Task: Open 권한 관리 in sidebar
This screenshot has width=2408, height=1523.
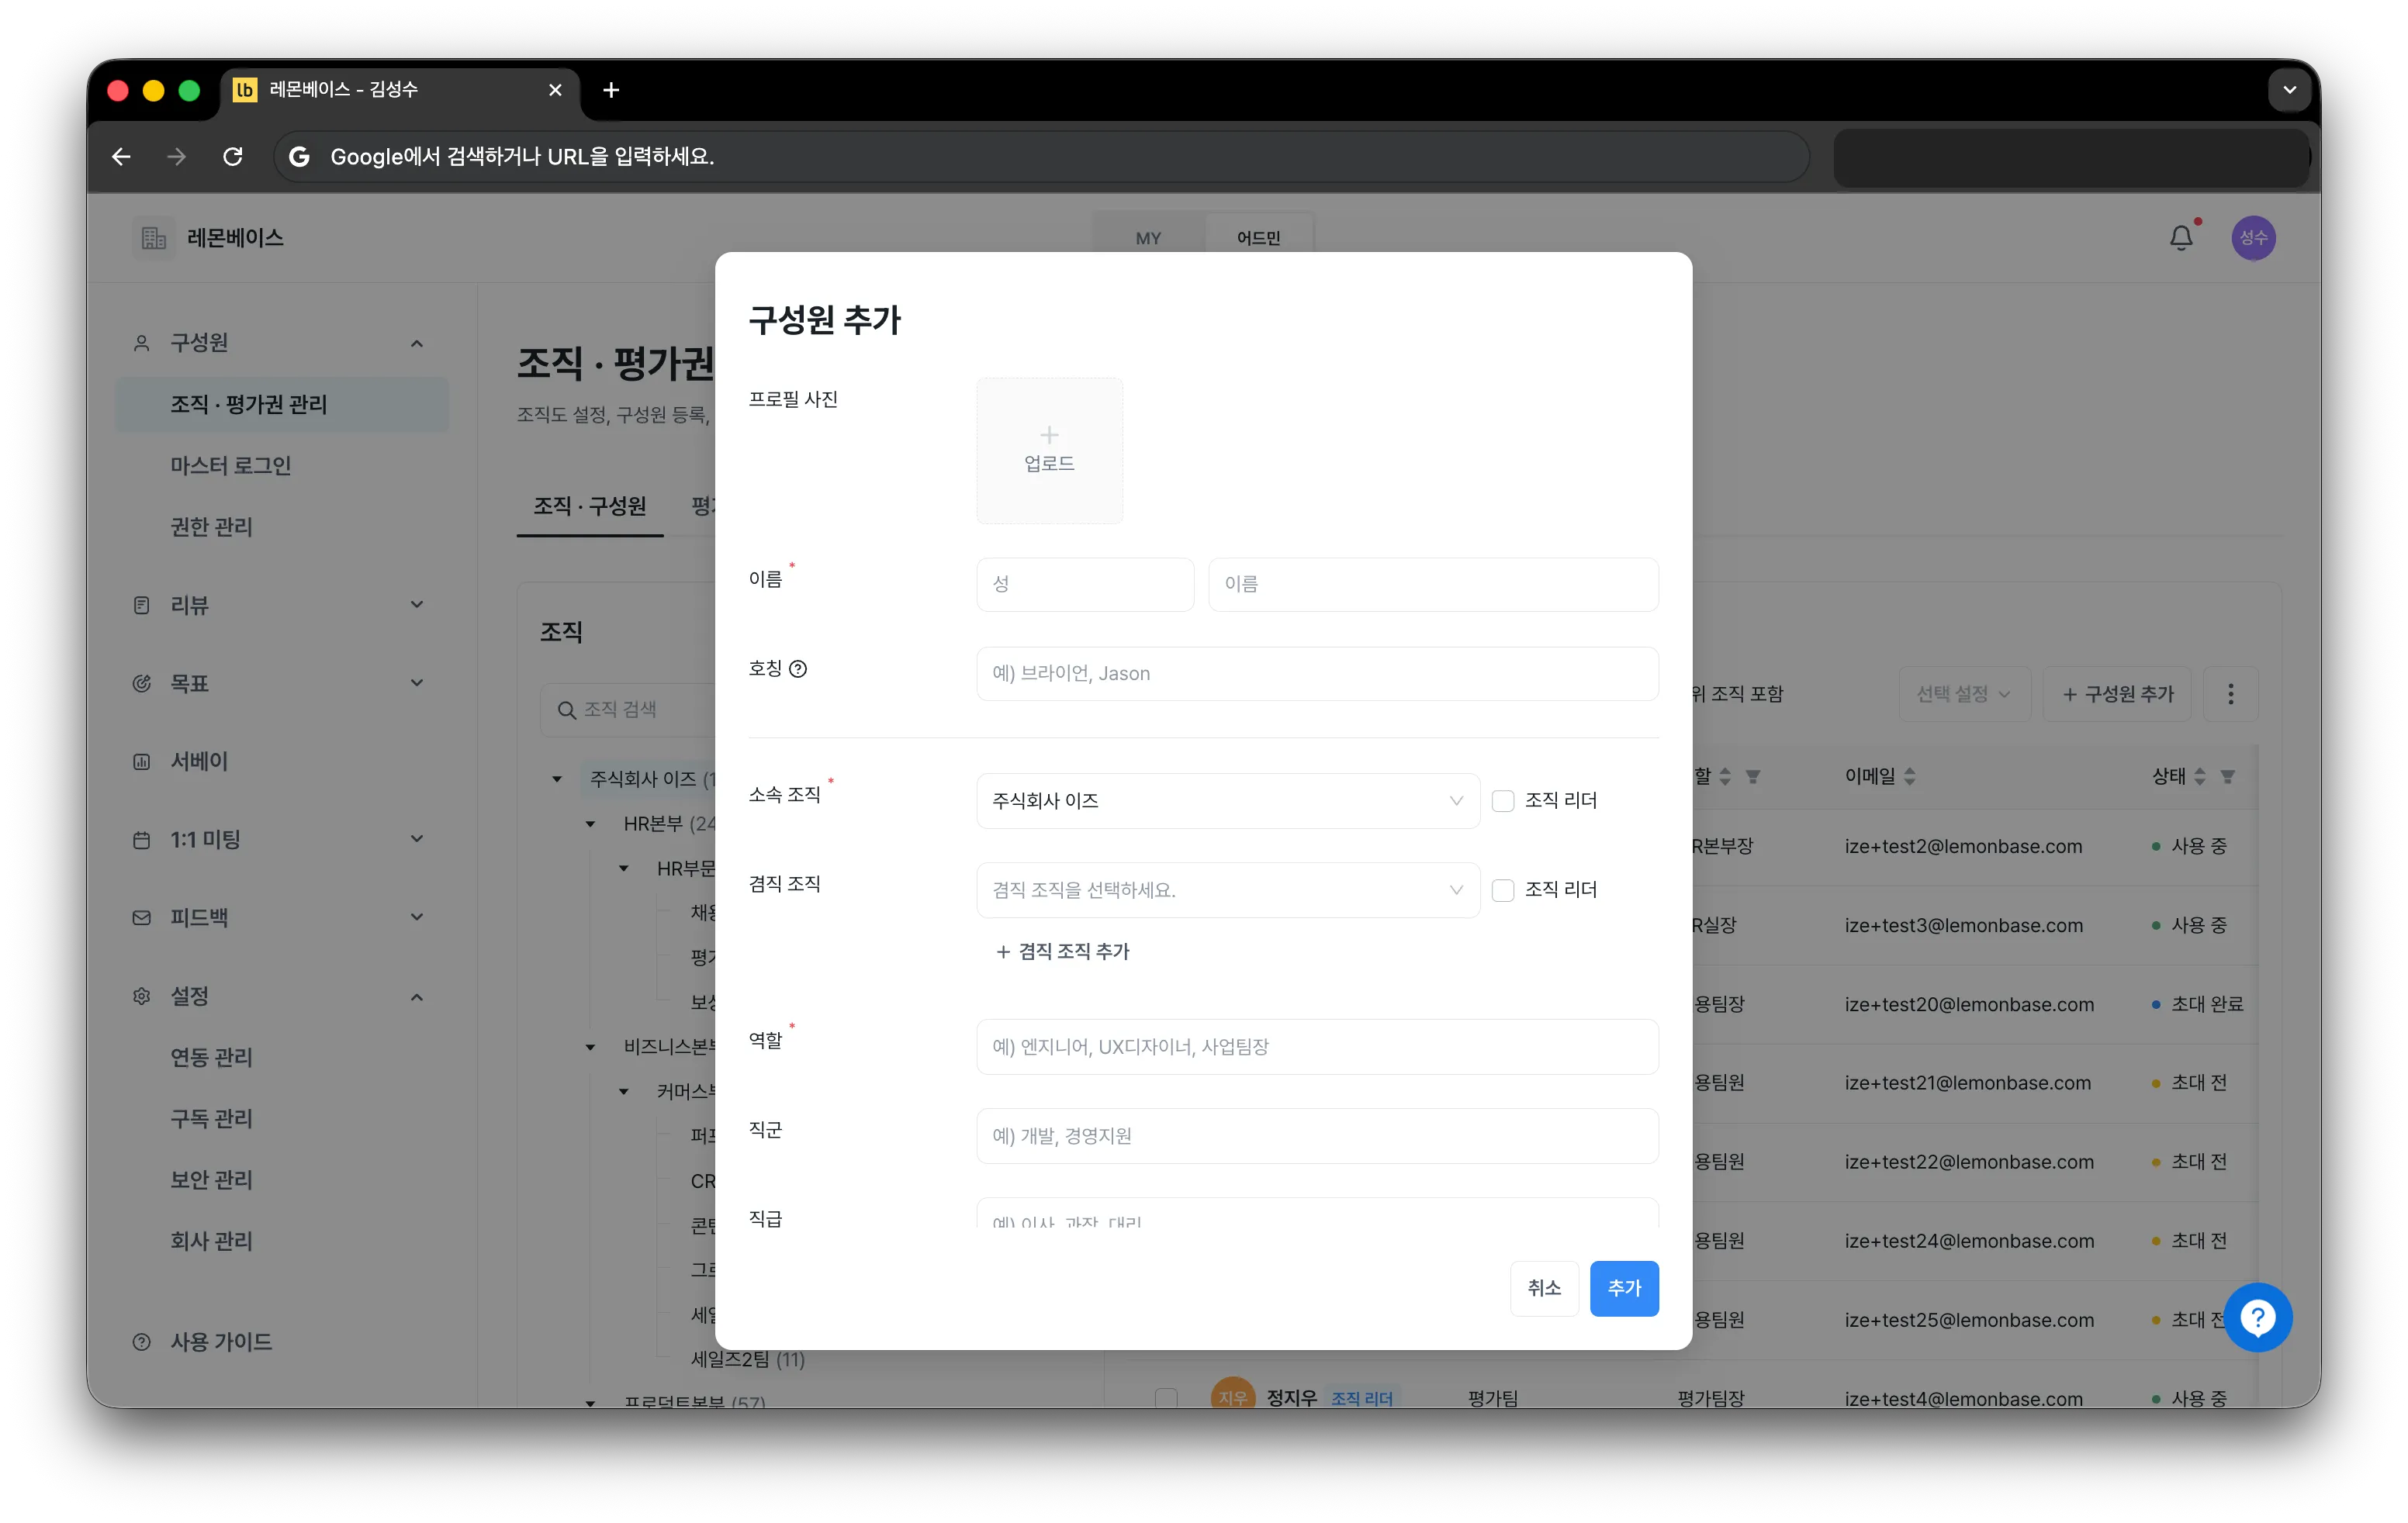Action: coord(211,527)
